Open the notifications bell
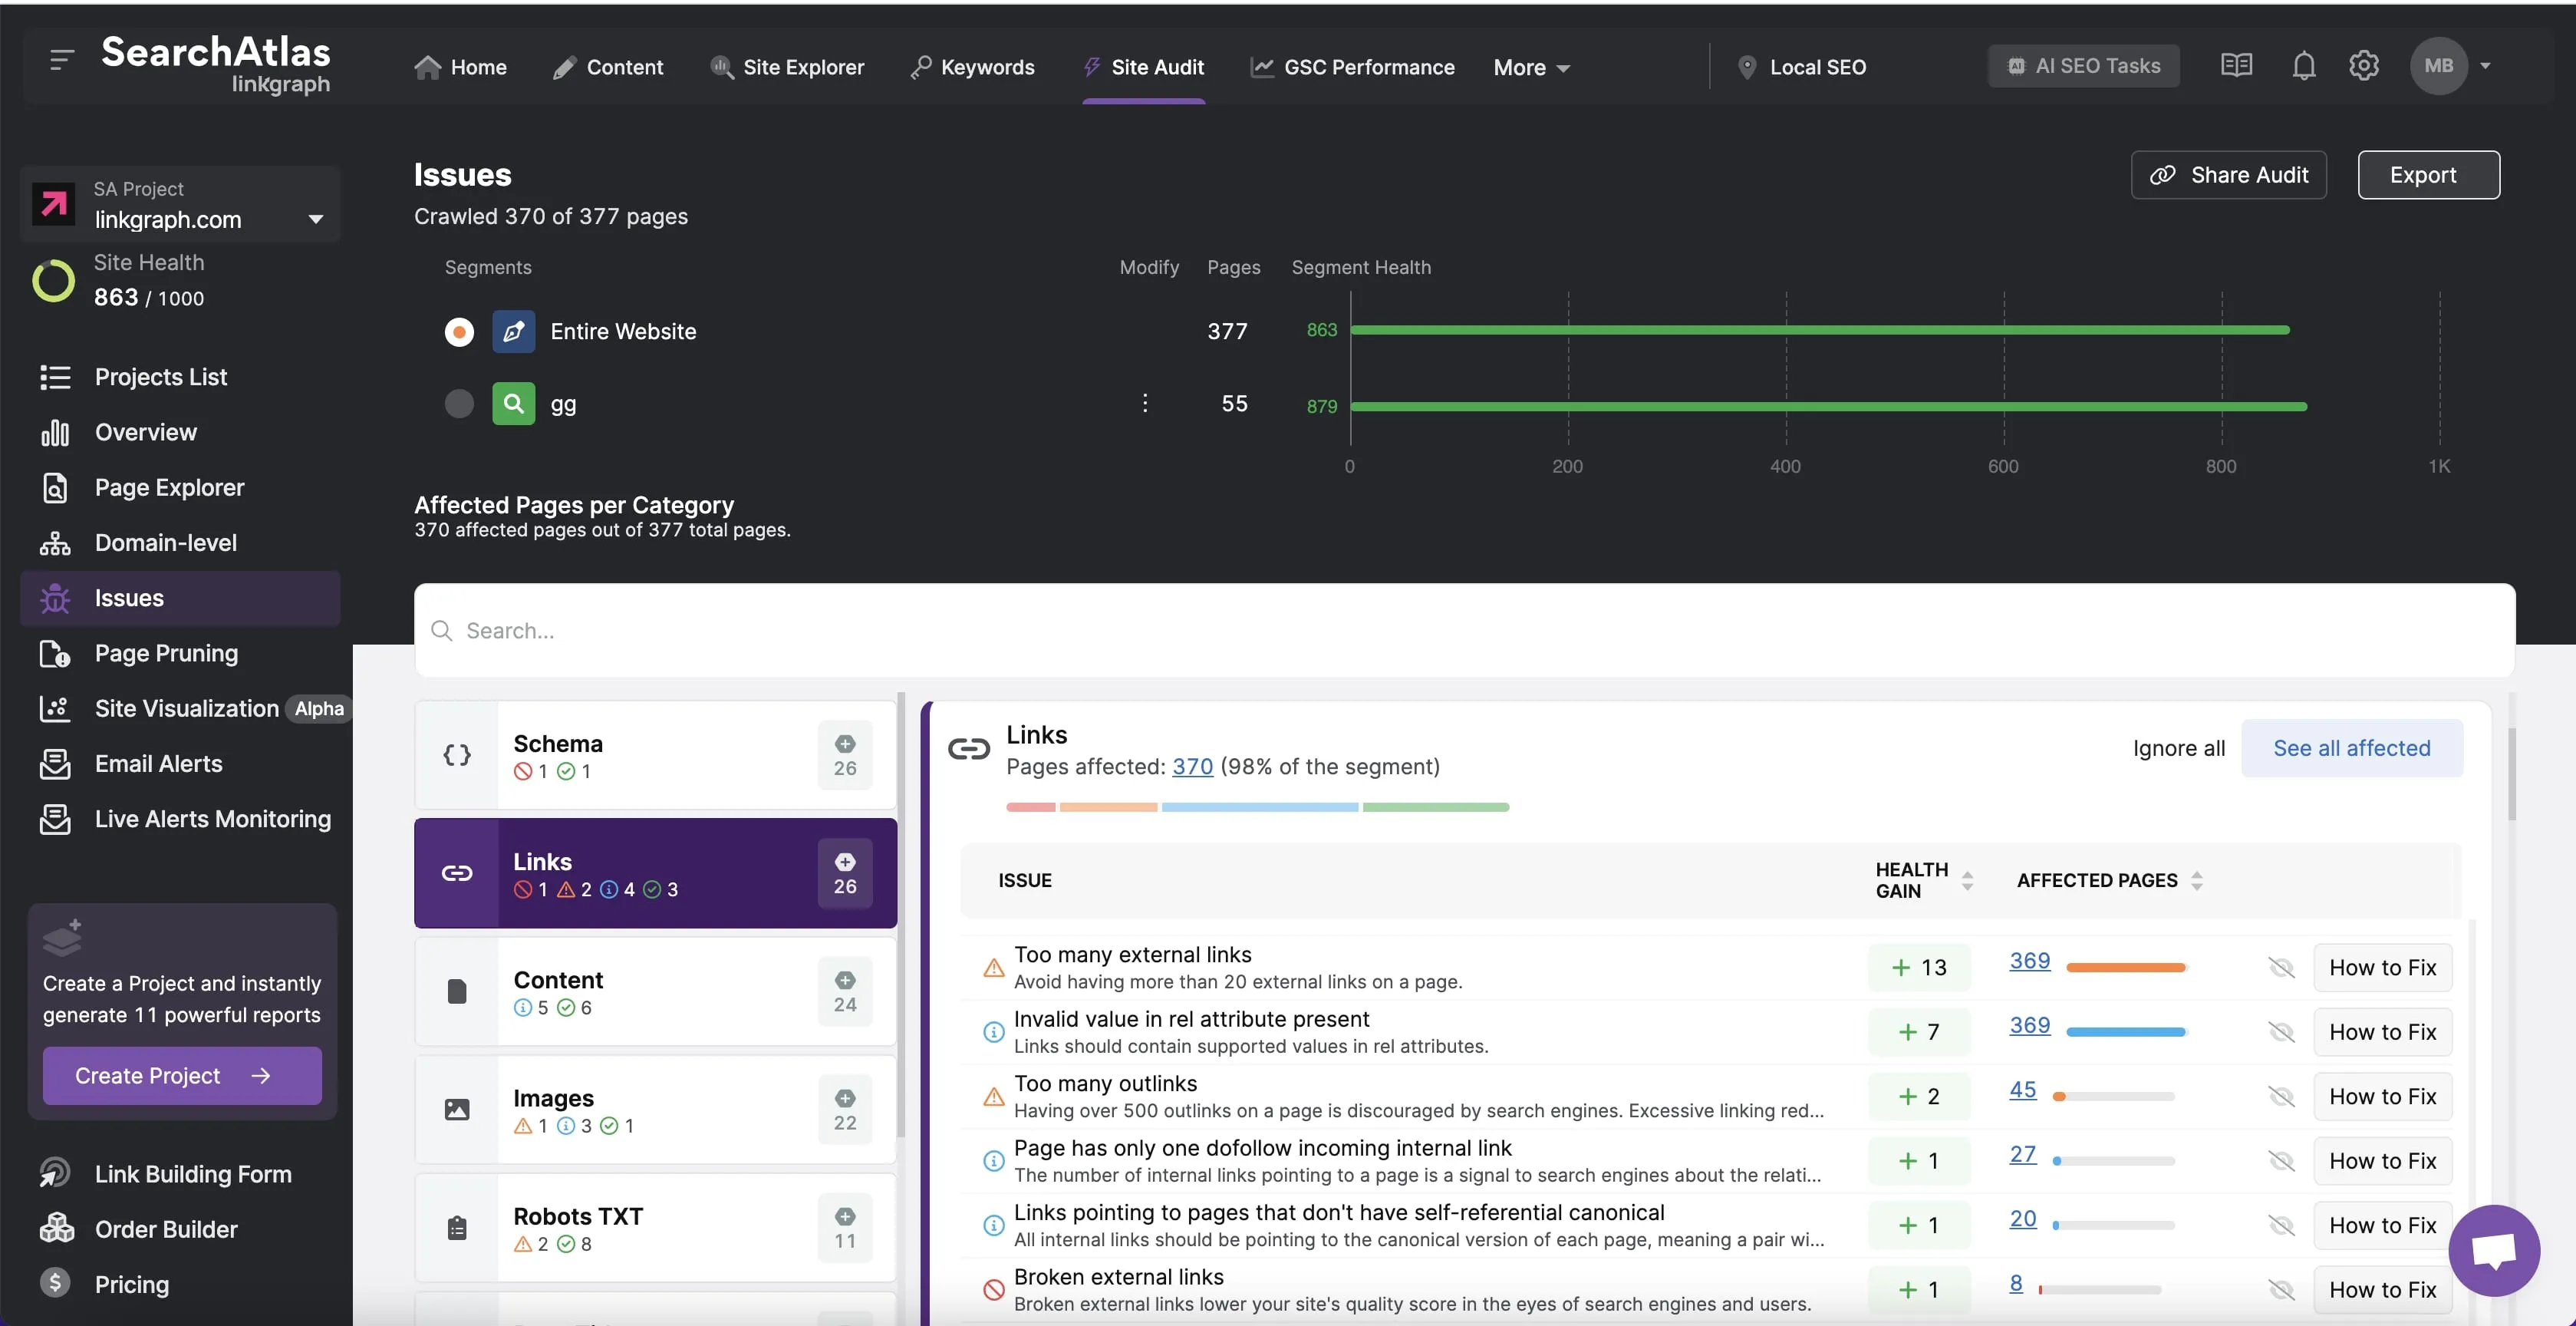Screen dimensions: 2576x1326 2302,65
